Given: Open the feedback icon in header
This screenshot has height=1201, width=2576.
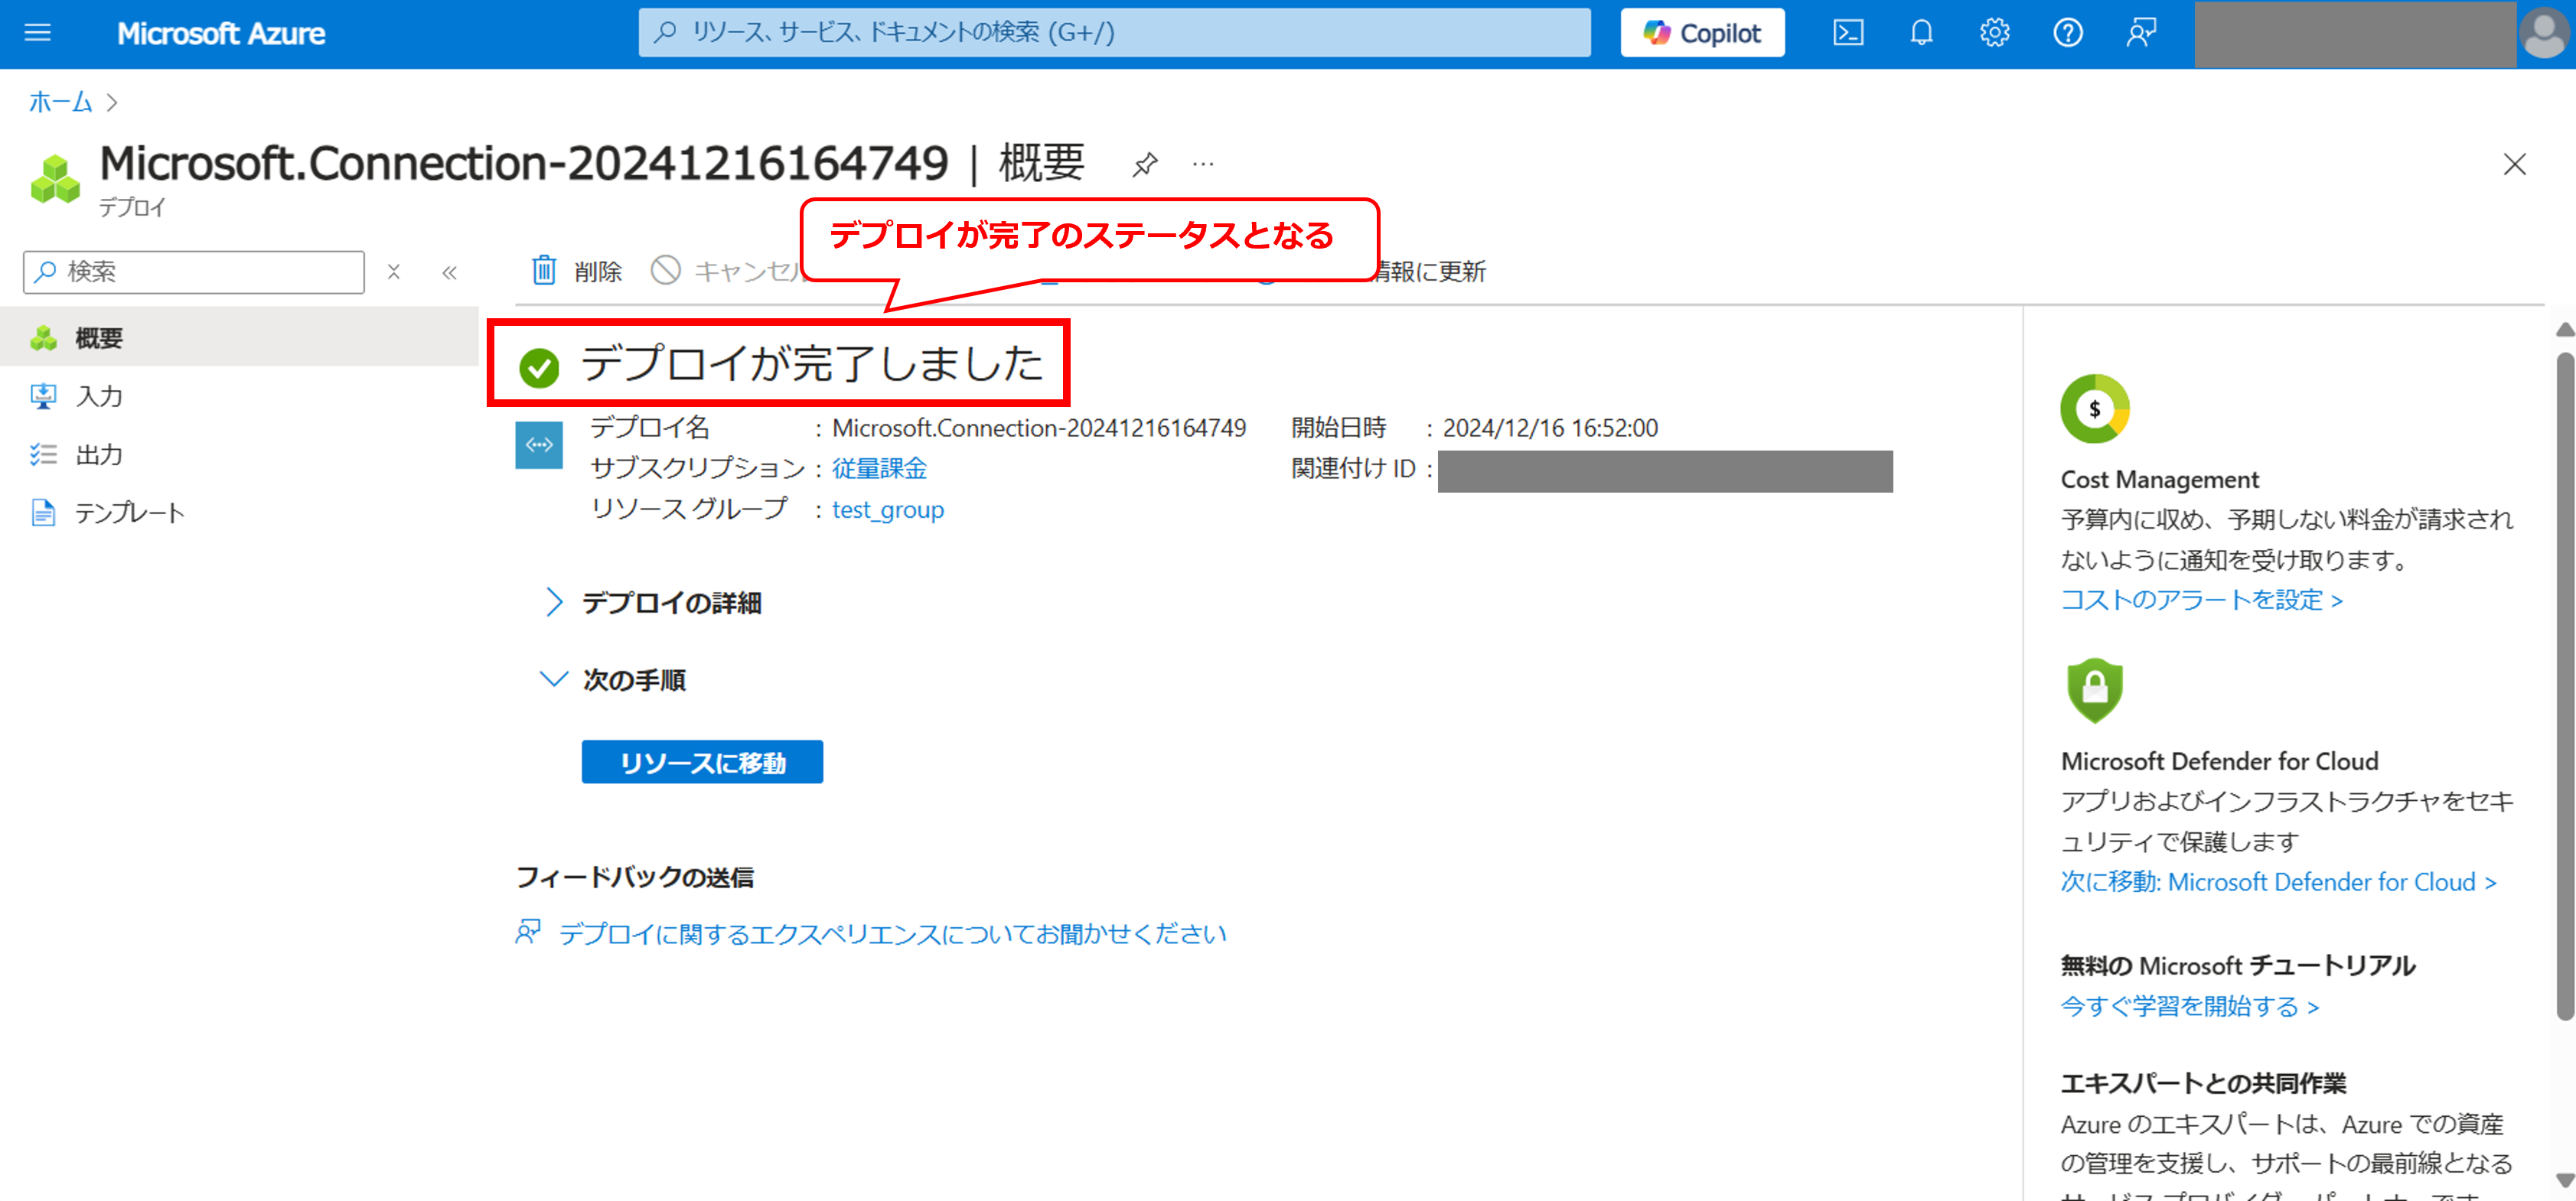Looking at the screenshot, I should (2141, 33).
